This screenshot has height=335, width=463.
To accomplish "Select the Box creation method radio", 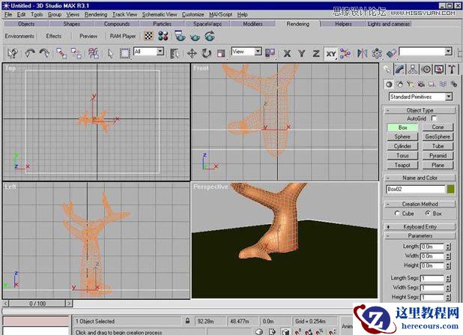I will click(428, 214).
